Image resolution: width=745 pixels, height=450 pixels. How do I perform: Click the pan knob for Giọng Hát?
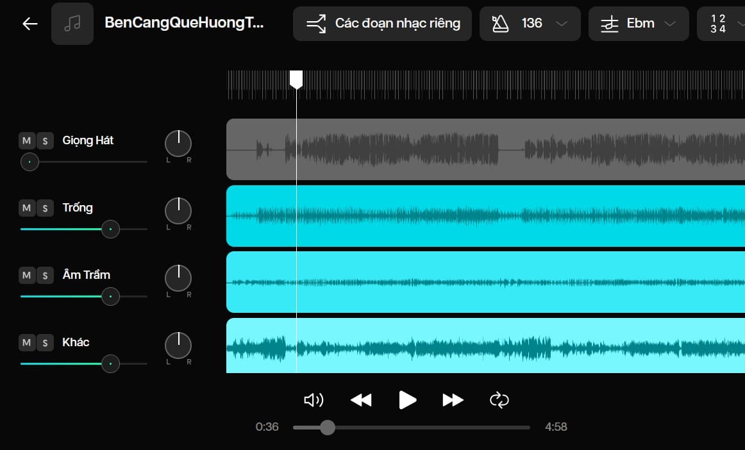178,144
